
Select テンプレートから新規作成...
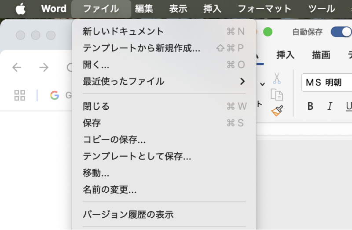click(164, 48)
